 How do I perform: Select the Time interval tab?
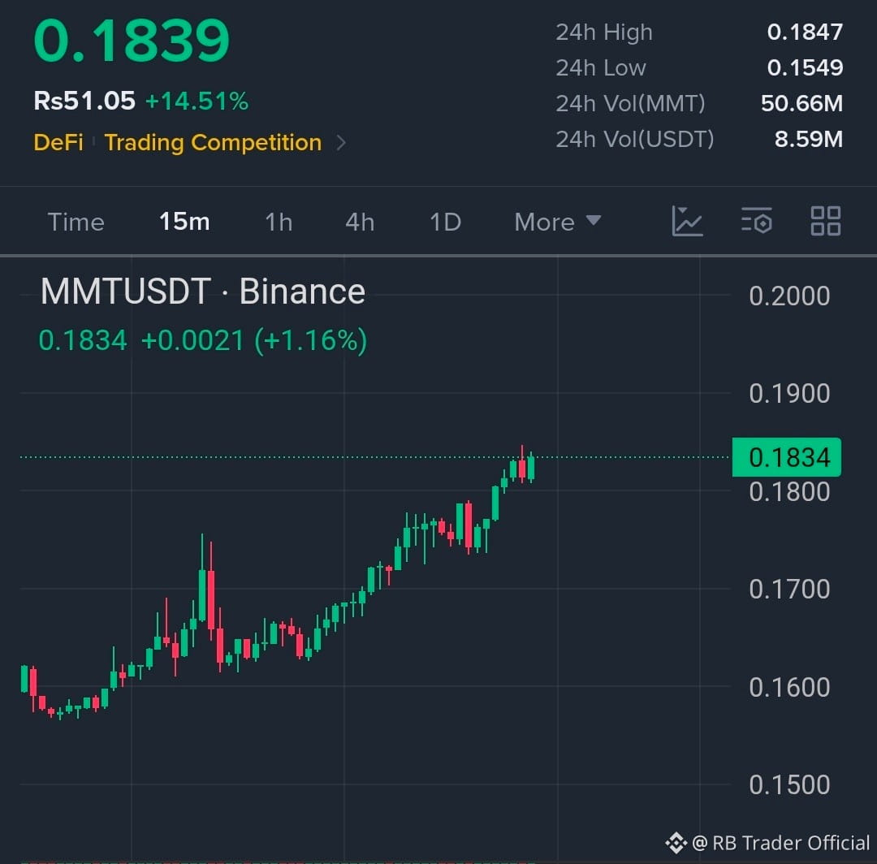pyautogui.click(x=76, y=222)
